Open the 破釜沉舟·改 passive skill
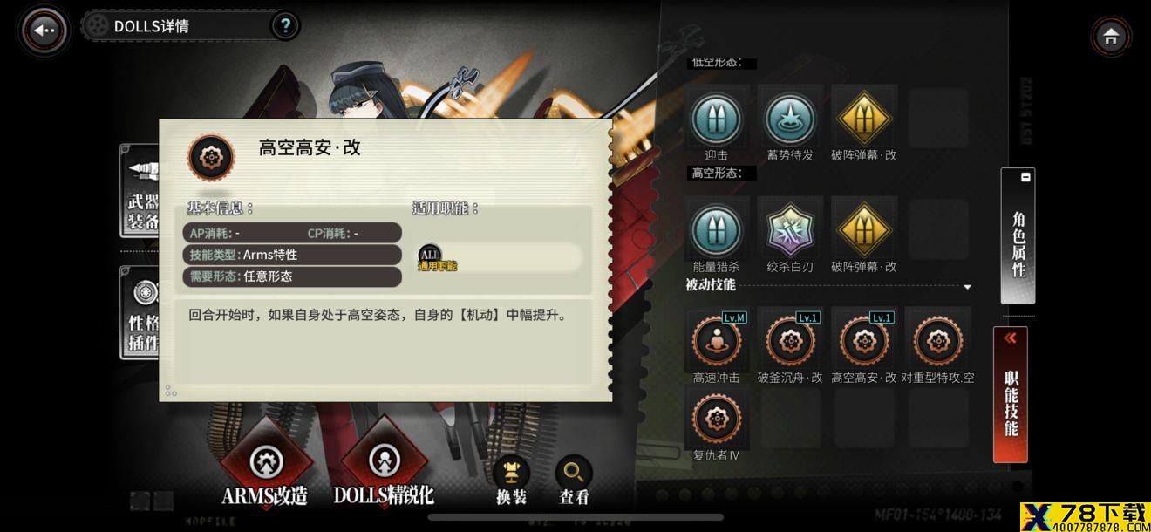This screenshot has height=532, width=1151. pos(790,341)
